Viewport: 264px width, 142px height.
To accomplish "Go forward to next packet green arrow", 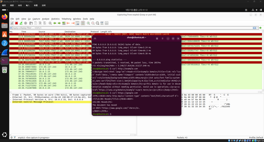I will pyautogui.click(x=59, y=23).
